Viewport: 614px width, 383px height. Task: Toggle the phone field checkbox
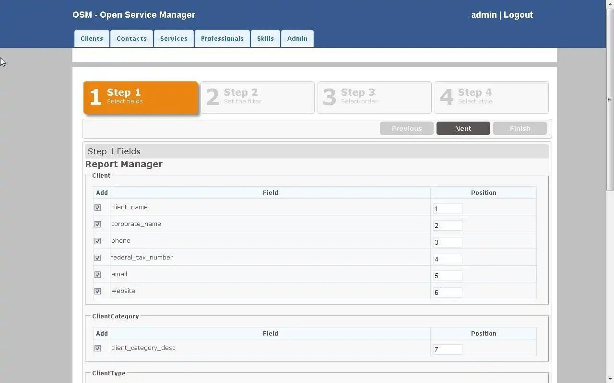click(x=98, y=241)
